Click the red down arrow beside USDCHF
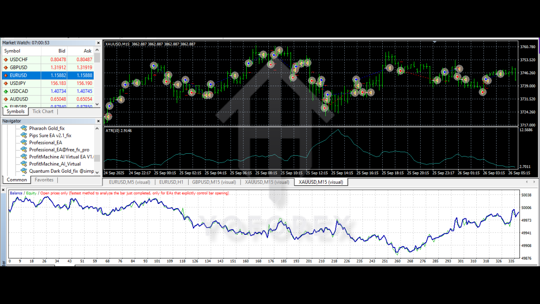The height and width of the screenshot is (304, 540). pos(6,59)
